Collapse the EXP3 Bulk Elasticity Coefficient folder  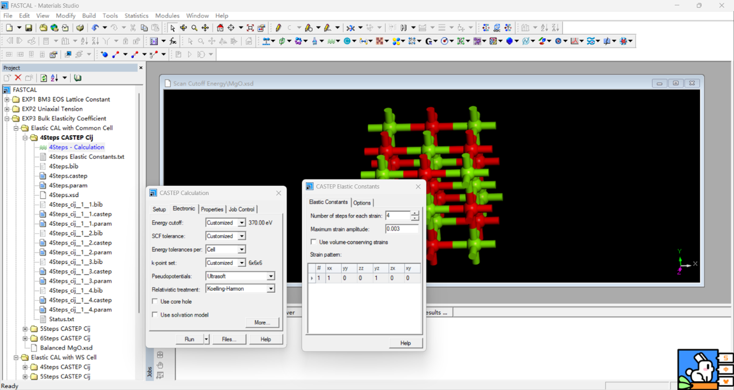pyautogui.click(x=7, y=119)
